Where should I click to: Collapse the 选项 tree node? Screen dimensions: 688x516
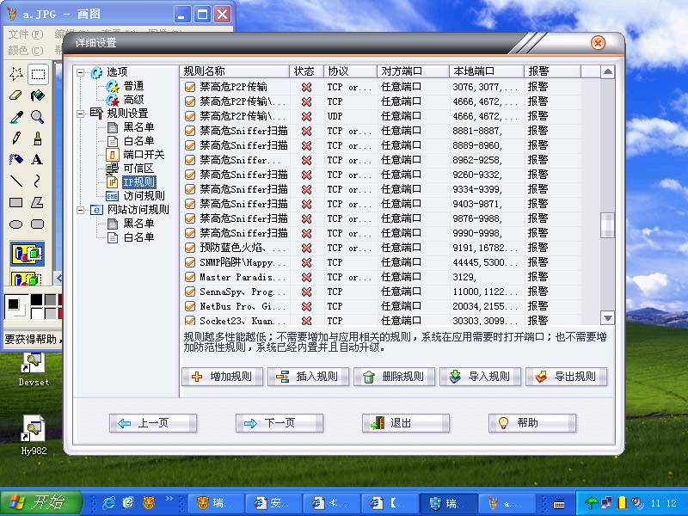[x=81, y=72]
